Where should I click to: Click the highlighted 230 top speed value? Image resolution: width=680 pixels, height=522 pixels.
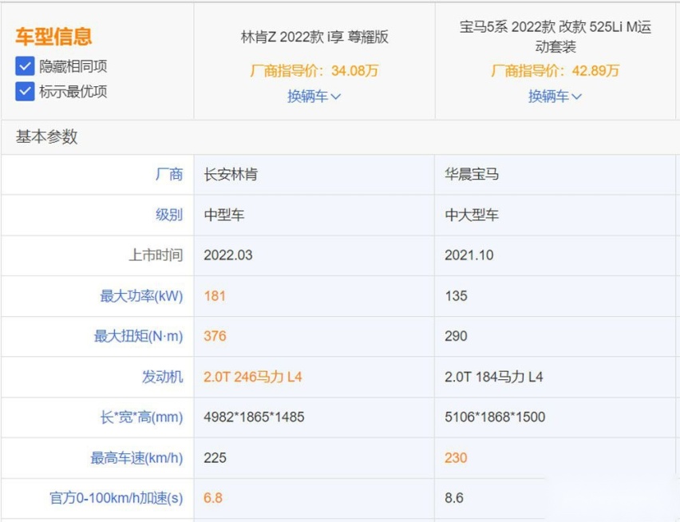456,458
